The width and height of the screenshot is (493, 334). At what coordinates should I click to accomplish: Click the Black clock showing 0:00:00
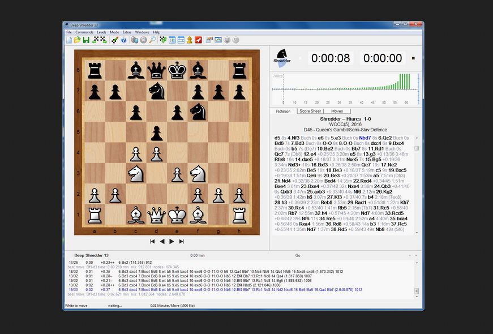tap(383, 58)
